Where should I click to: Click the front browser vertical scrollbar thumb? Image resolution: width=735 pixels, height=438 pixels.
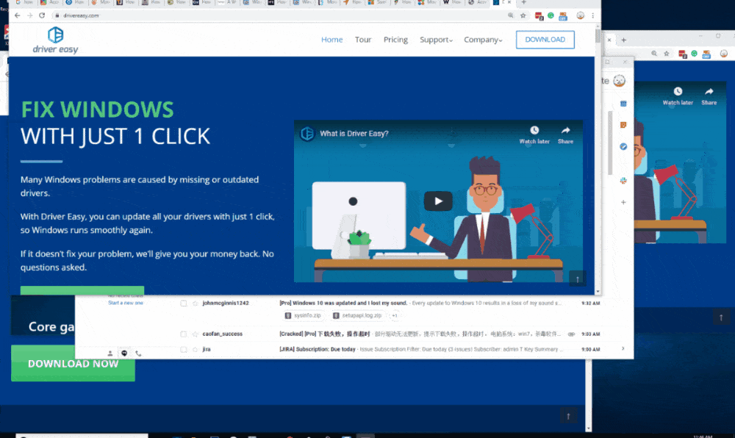coord(598,37)
